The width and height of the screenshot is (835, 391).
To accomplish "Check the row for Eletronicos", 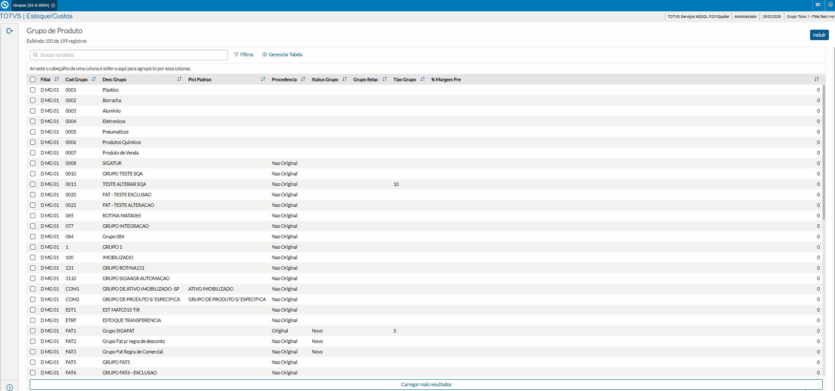I will pos(33,121).
